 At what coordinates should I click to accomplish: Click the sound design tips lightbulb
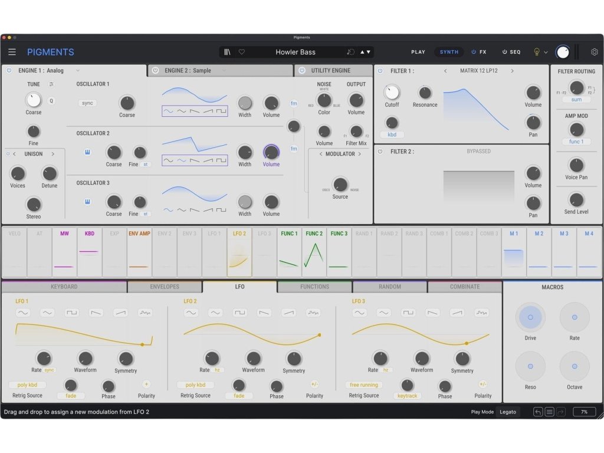[537, 52]
